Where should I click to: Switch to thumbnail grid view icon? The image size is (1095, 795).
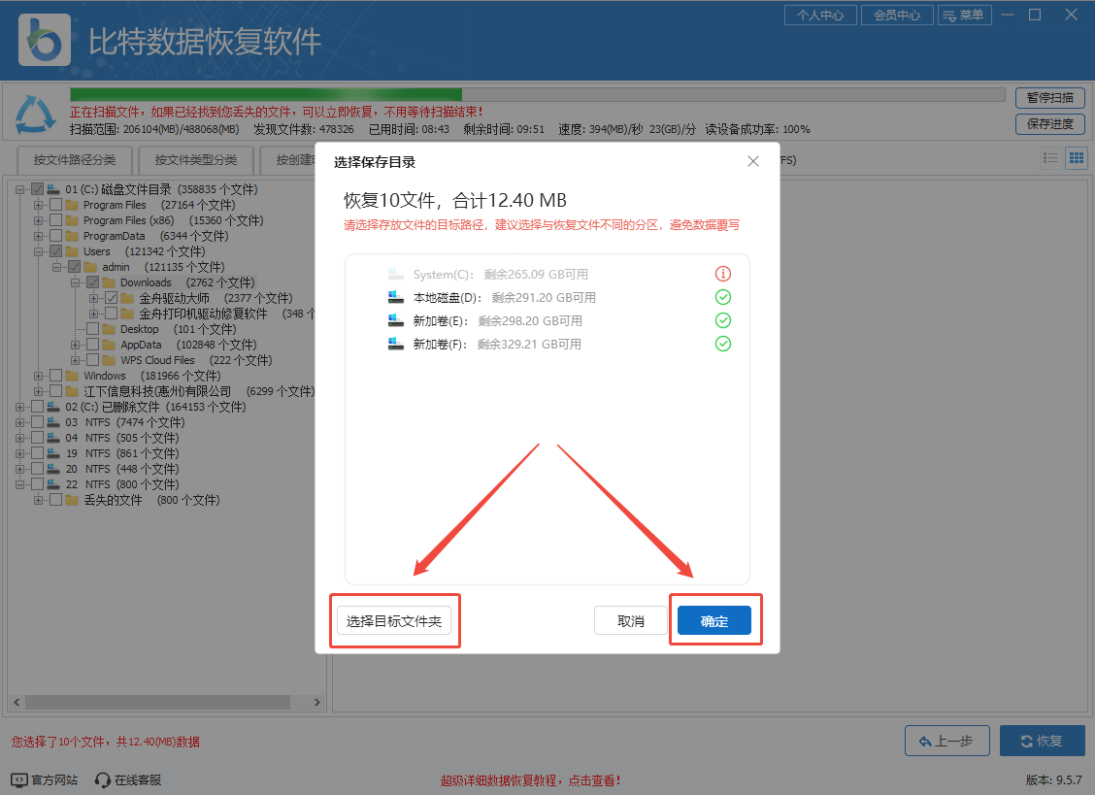coord(1077,158)
